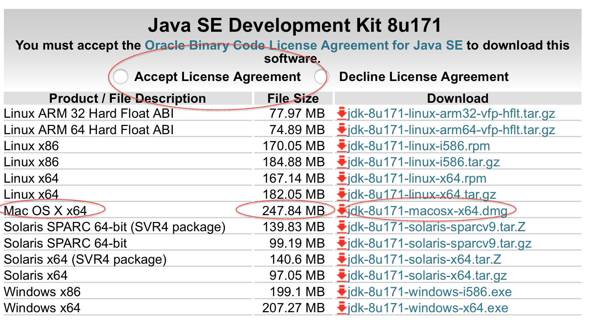
Task: Click the 140.6 MB file size cell
Action: pyautogui.click(x=297, y=259)
